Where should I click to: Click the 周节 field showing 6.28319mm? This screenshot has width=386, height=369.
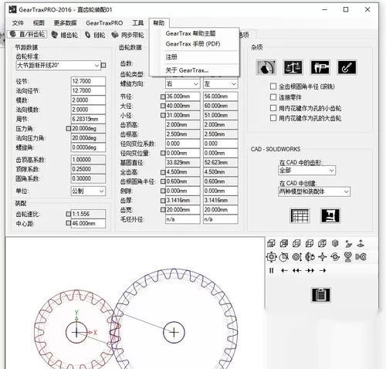click(x=88, y=119)
